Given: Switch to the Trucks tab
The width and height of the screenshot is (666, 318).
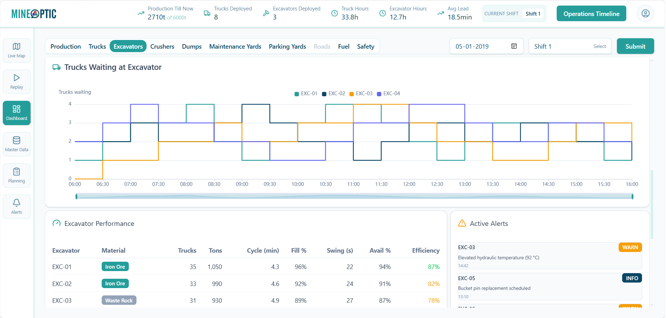Looking at the screenshot, I should (97, 47).
